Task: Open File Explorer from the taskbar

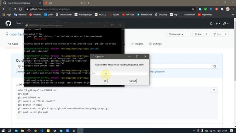Action: point(22,131)
